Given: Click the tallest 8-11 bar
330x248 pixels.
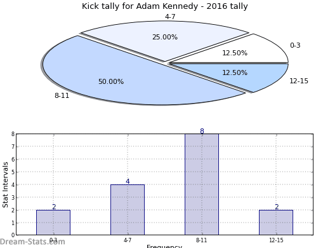Looking at the screenshot, I should click(x=202, y=184).
